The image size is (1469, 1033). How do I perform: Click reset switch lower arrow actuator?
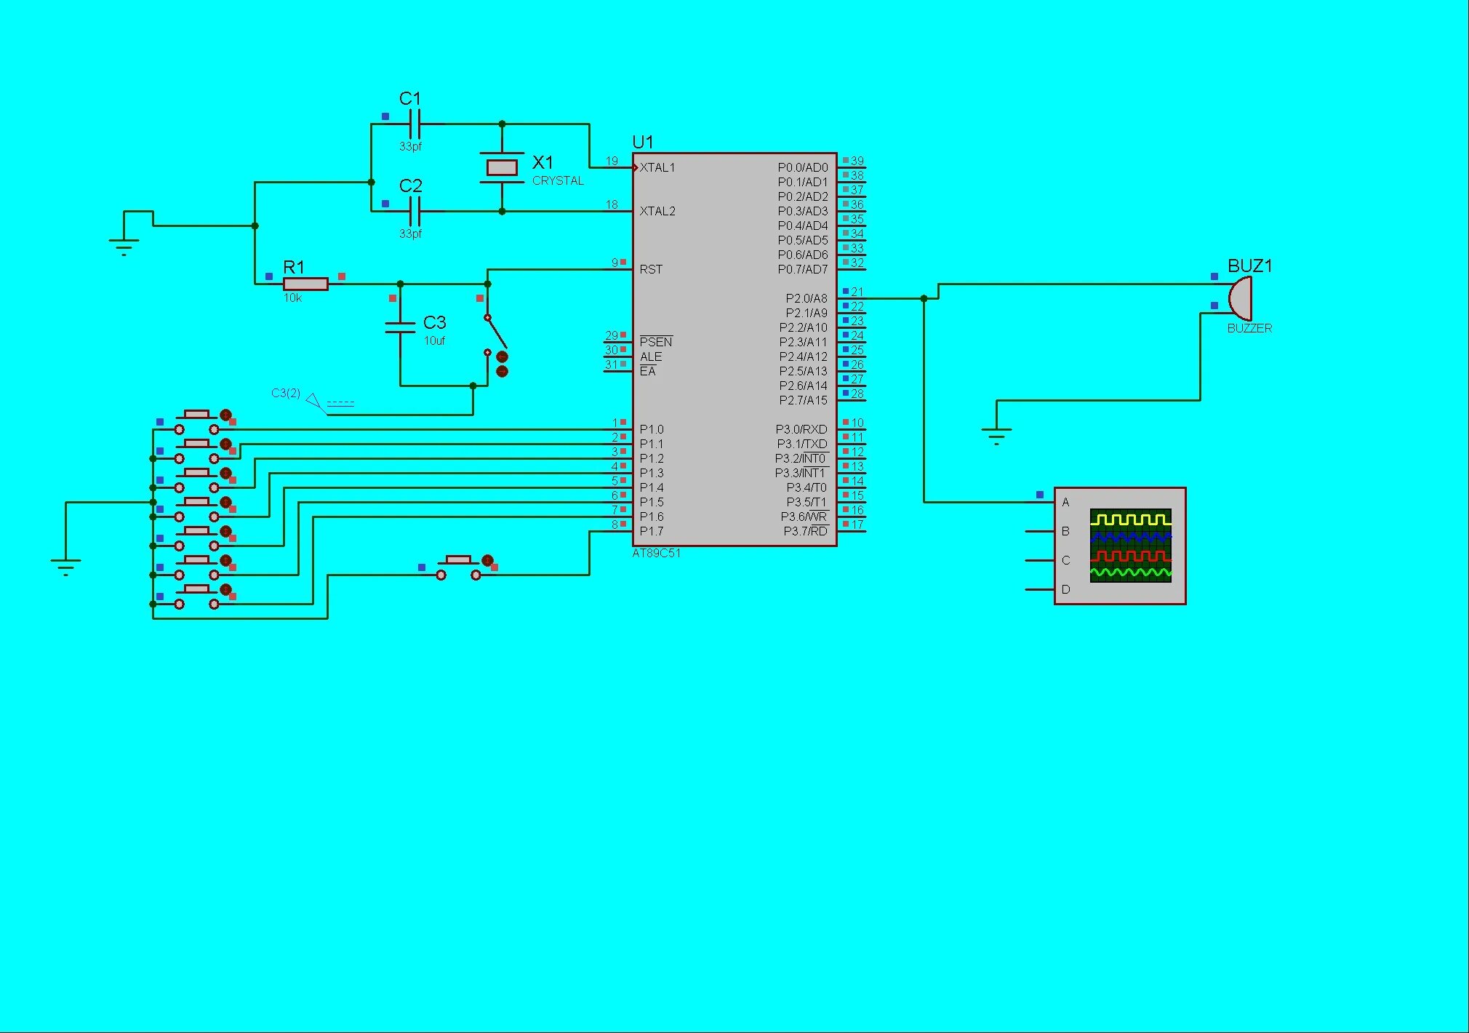point(502,372)
